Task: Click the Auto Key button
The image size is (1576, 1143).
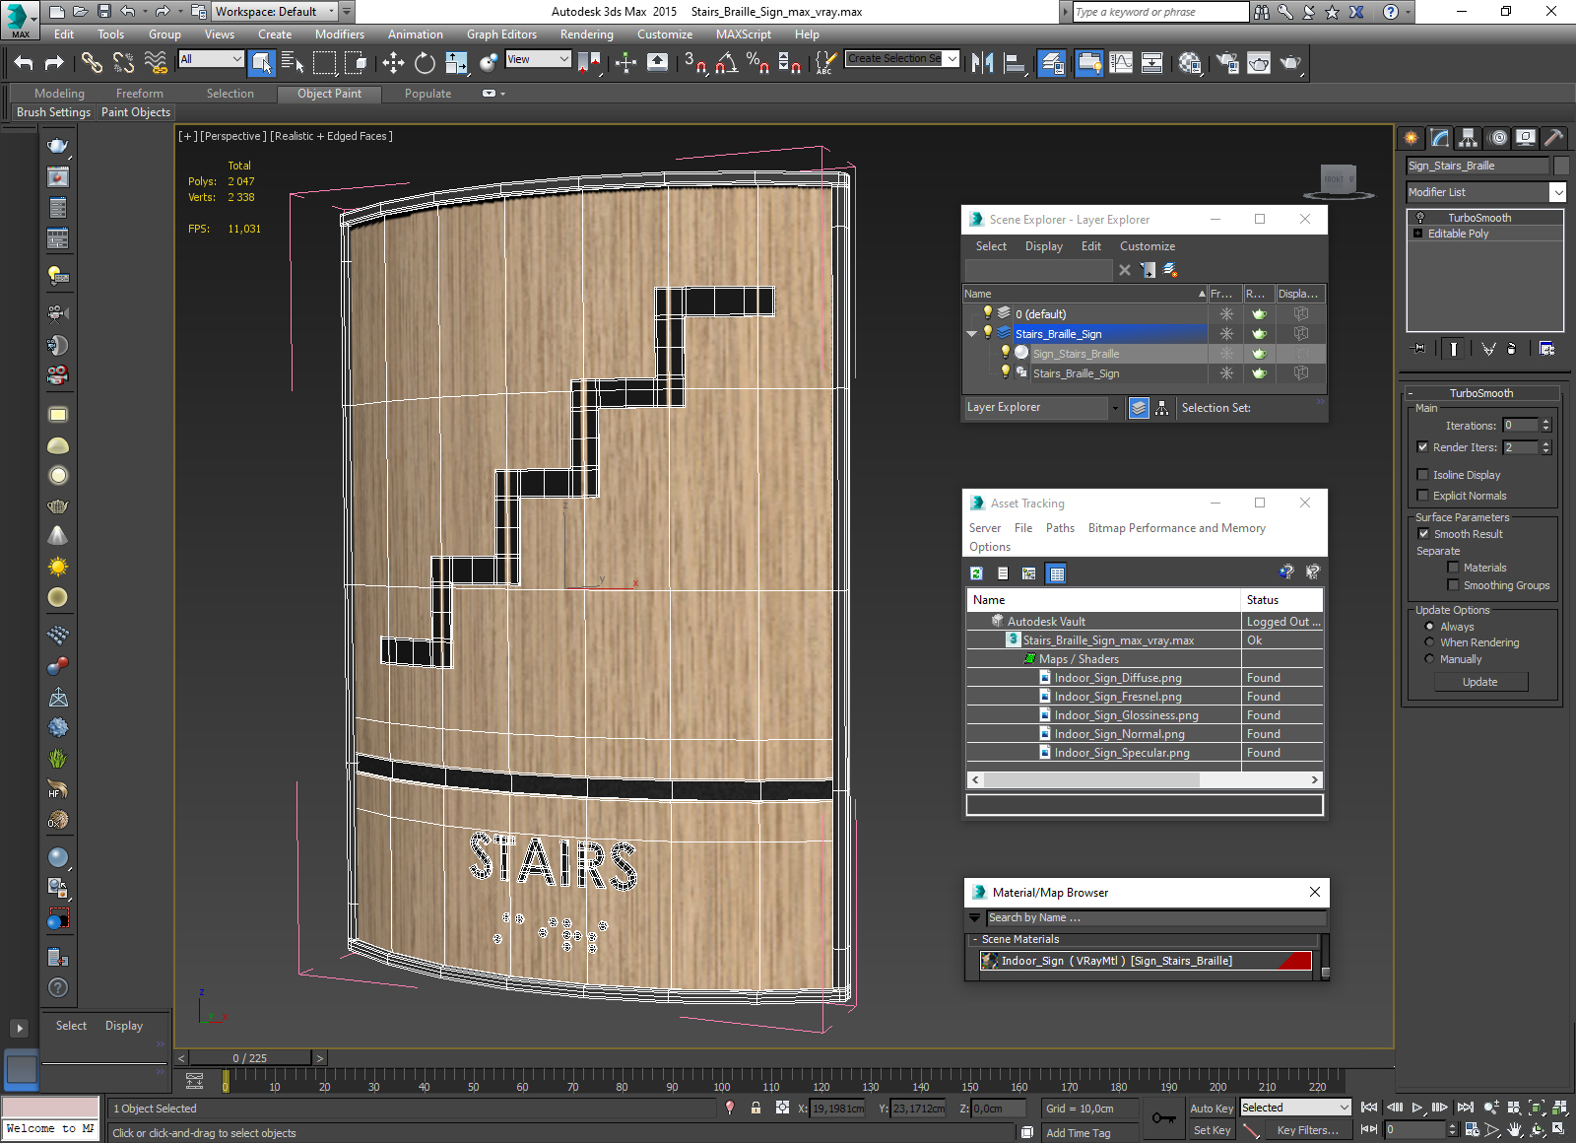Action: click(x=1212, y=1109)
